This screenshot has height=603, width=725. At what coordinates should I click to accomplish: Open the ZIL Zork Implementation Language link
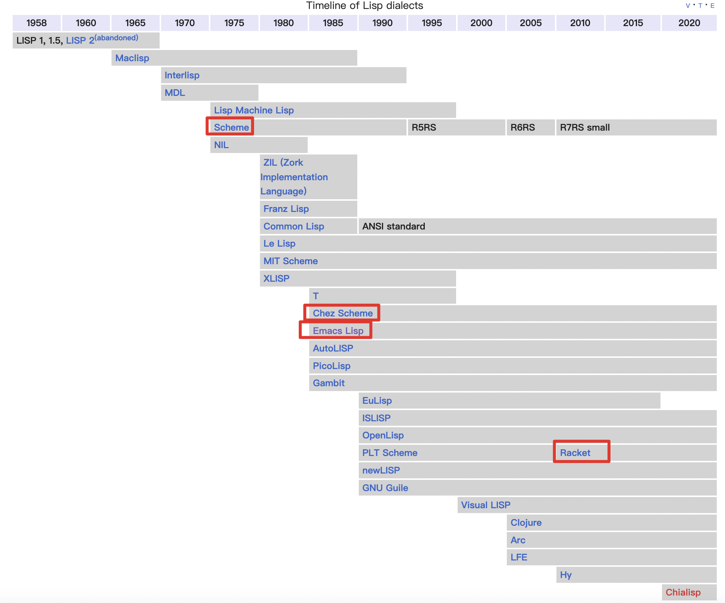(x=294, y=177)
